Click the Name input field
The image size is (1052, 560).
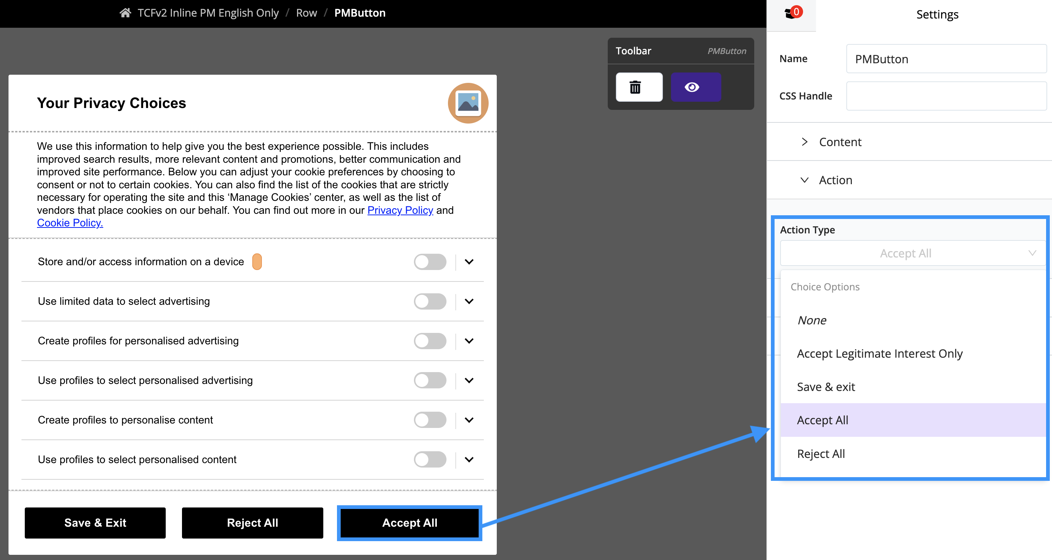tap(946, 59)
